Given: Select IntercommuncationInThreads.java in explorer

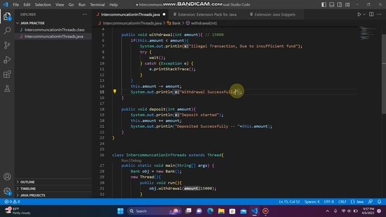Looking at the screenshot, I should [54, 36].
